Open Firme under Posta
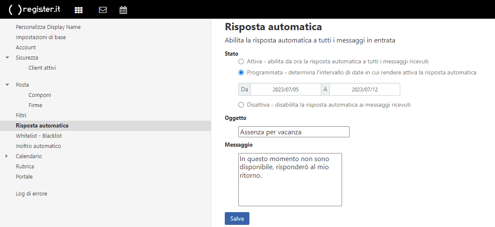 [x=35, y=105]
